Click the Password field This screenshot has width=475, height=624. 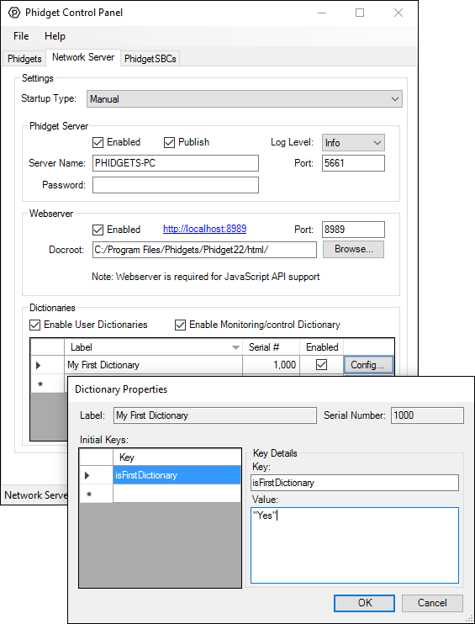[x=176, y=185]
